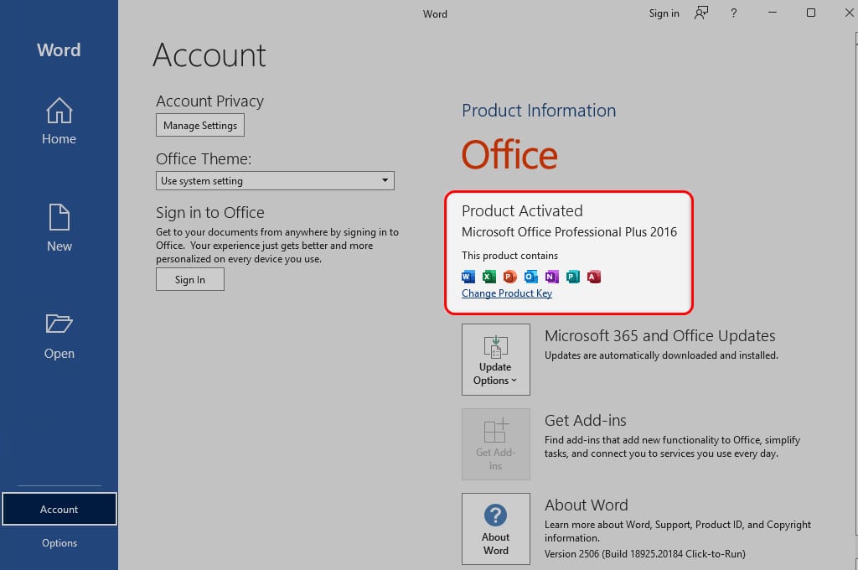Click the 'This product contains' label
Viewport: 858px width, 570px height.
point(509,256)
